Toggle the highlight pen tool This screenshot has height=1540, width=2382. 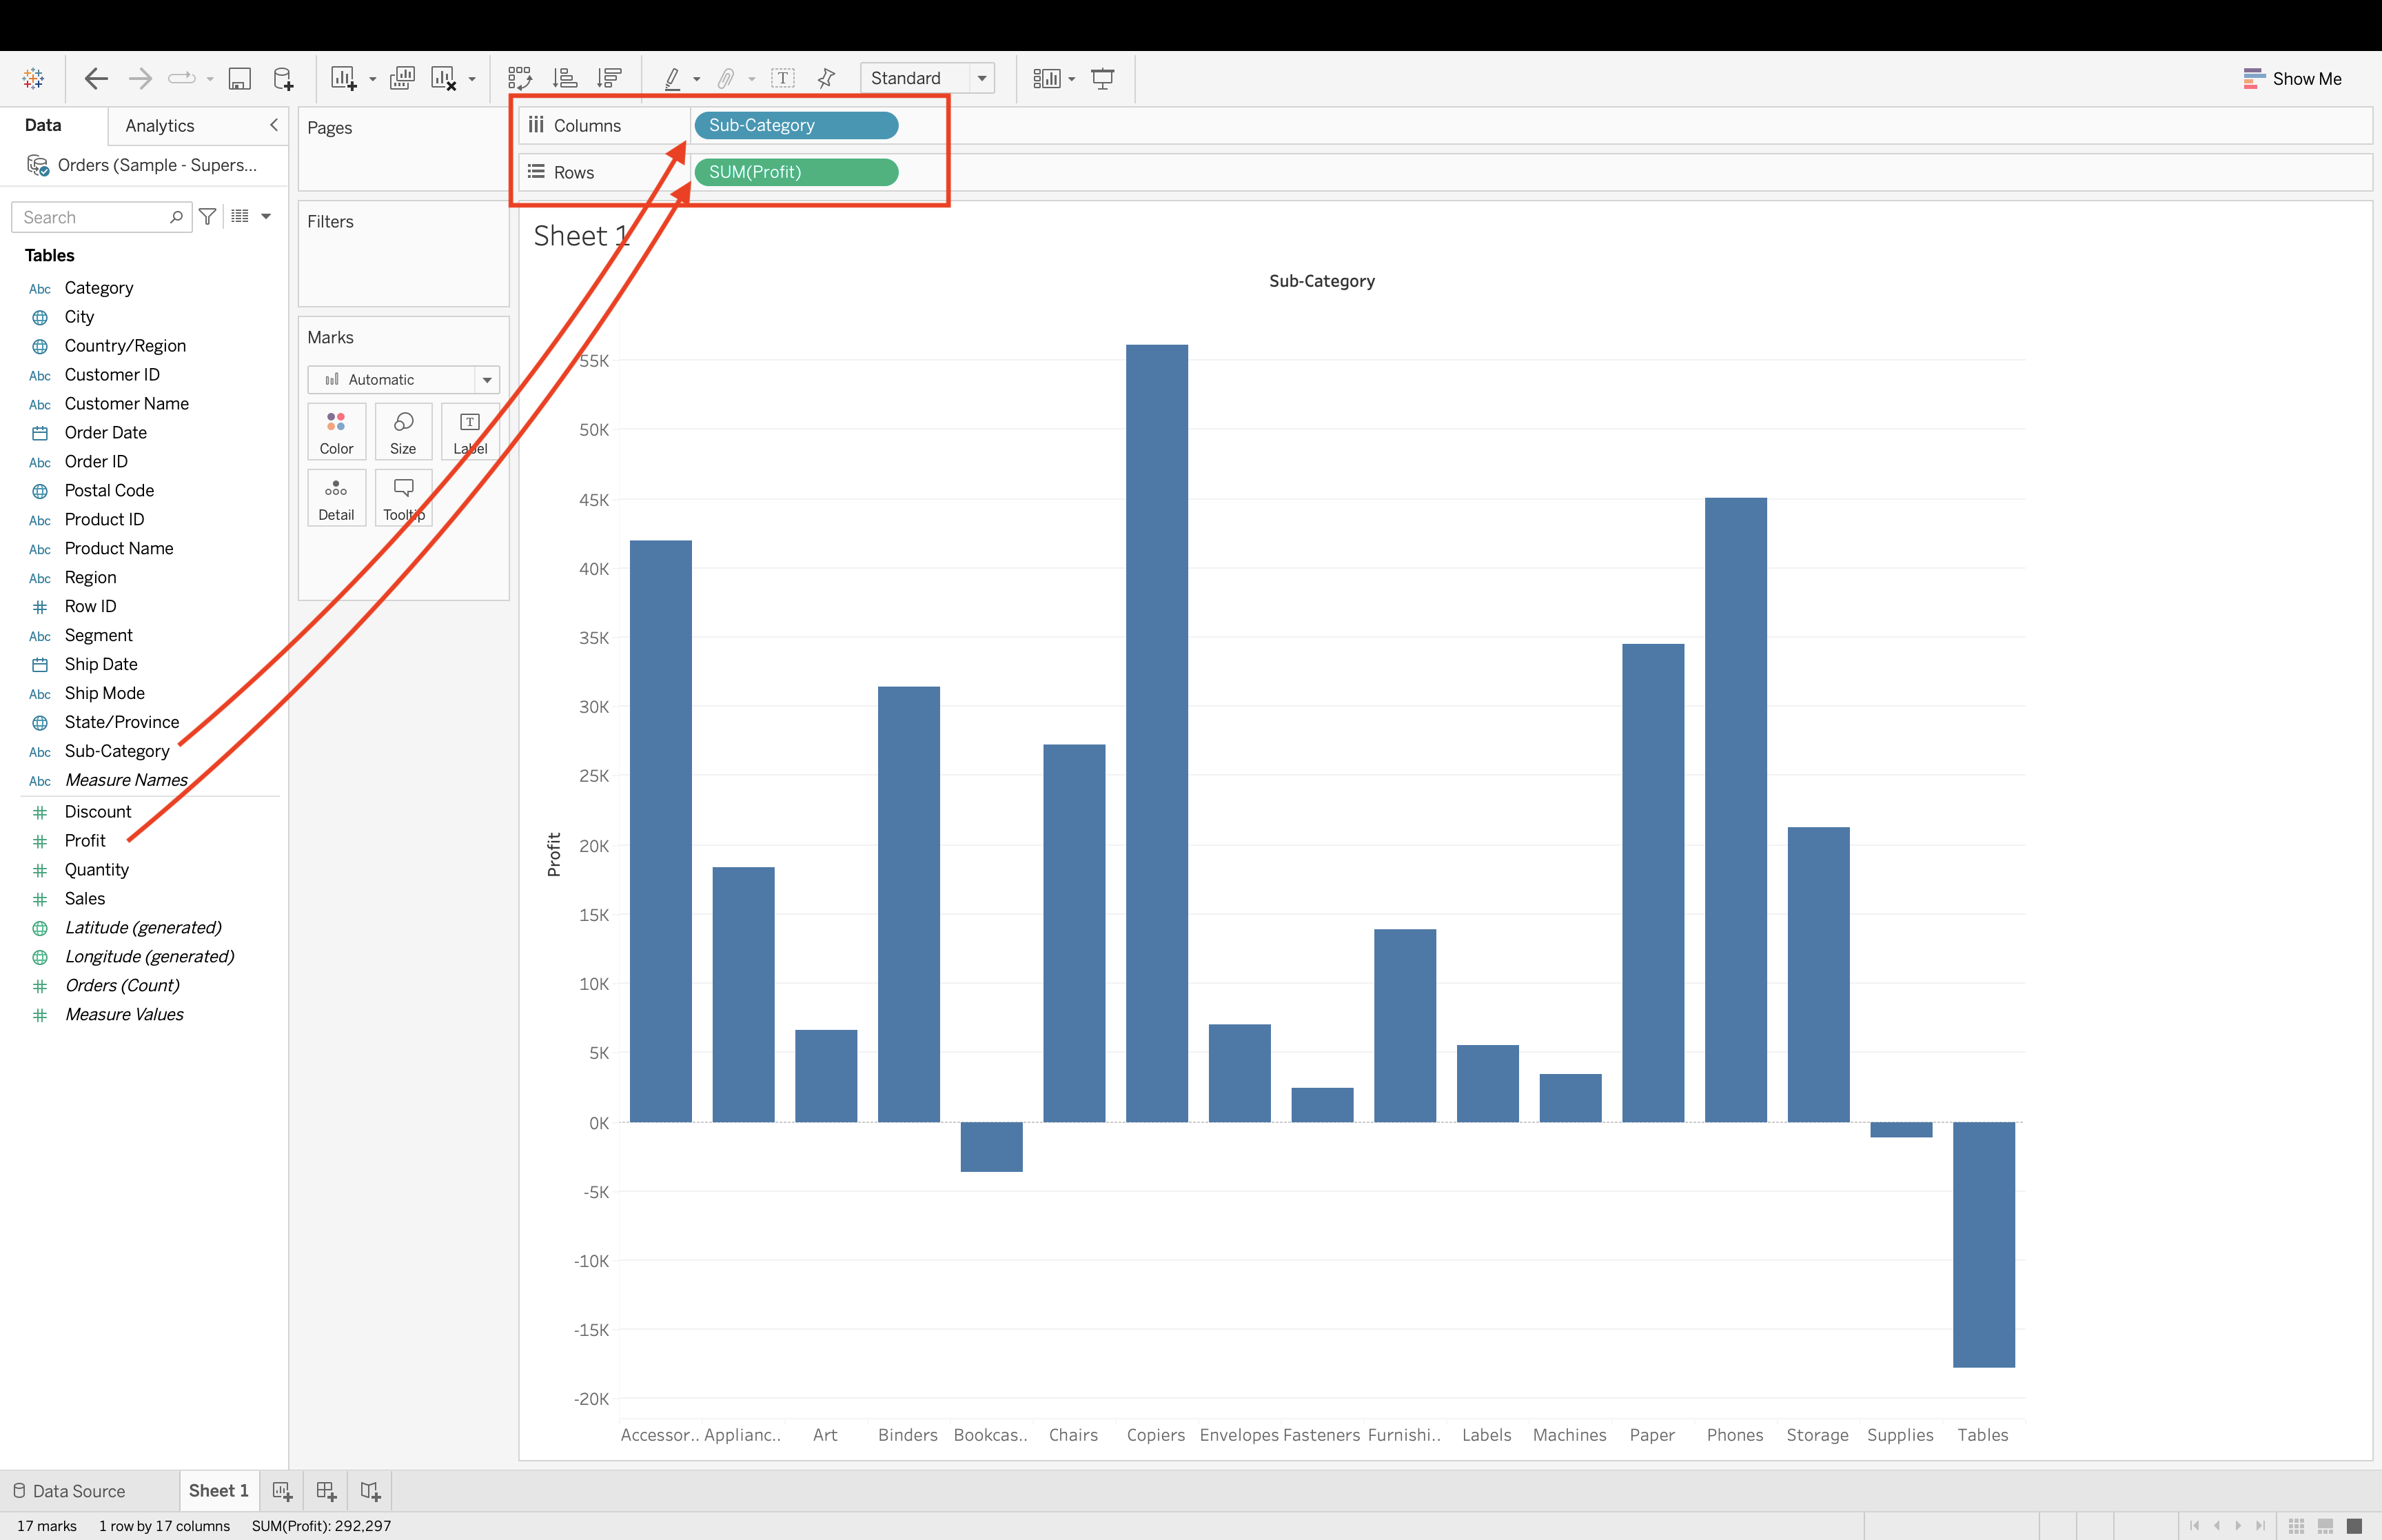[673, 78]
